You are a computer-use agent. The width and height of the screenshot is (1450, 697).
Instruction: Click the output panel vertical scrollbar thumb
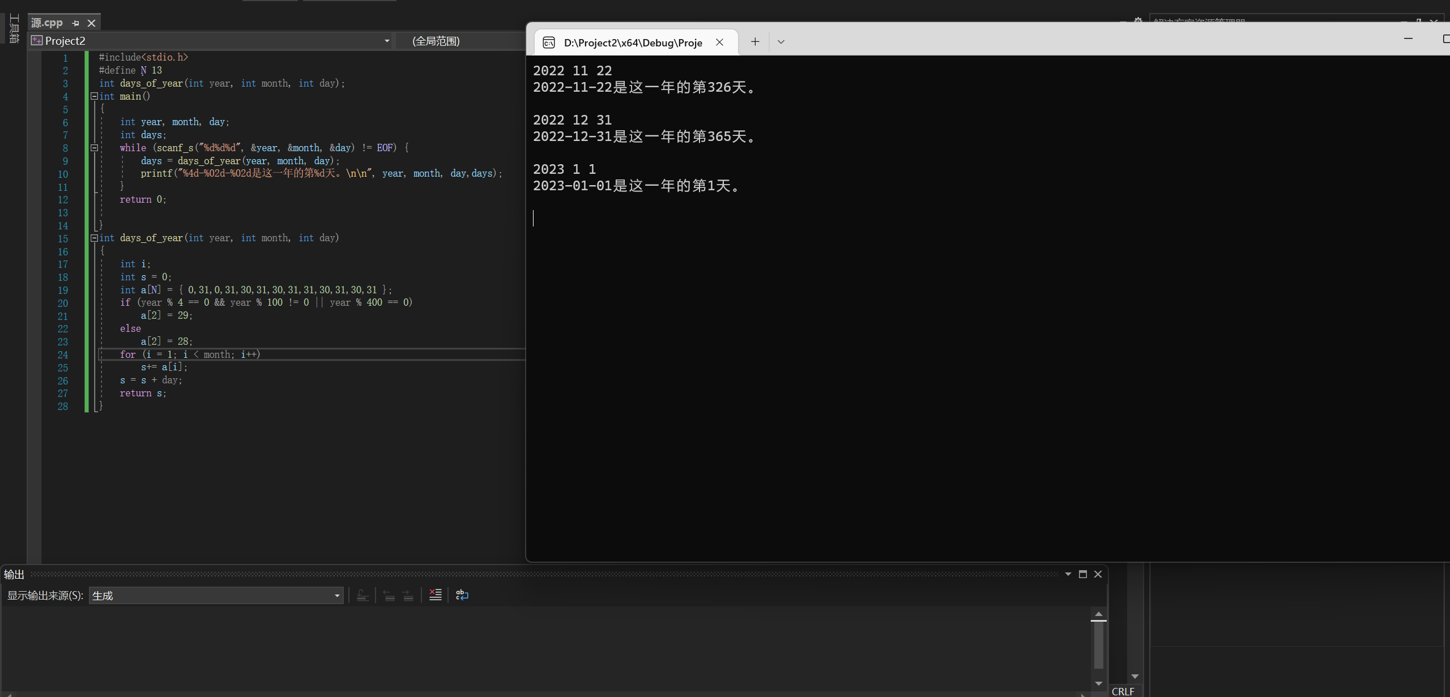point(1098,645)
